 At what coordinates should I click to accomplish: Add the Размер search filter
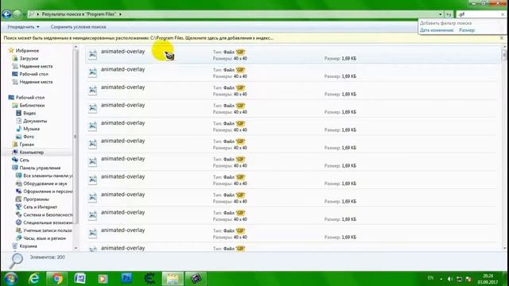[x=467, y=30]
